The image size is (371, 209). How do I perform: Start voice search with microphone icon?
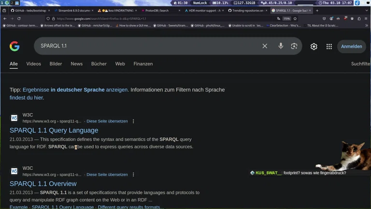point(281,46)
